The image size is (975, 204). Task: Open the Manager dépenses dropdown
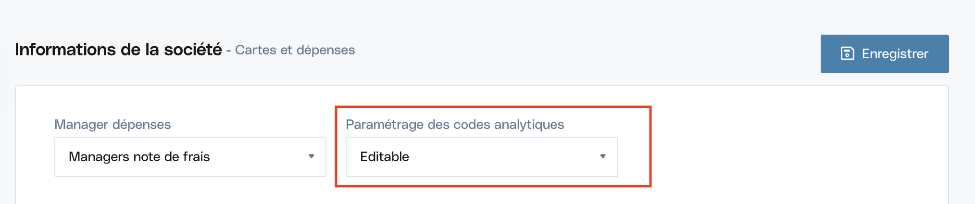pos(190,157)
